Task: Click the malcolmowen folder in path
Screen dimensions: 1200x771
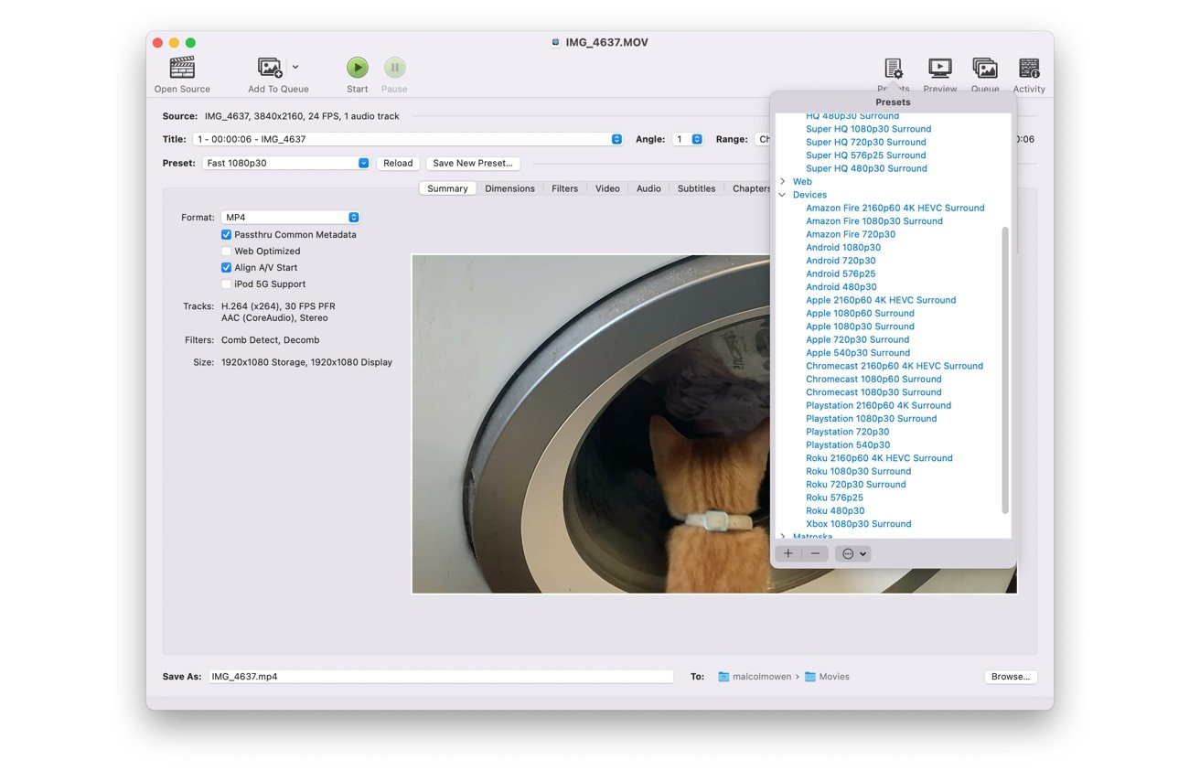Action: (x=755, y=677)
